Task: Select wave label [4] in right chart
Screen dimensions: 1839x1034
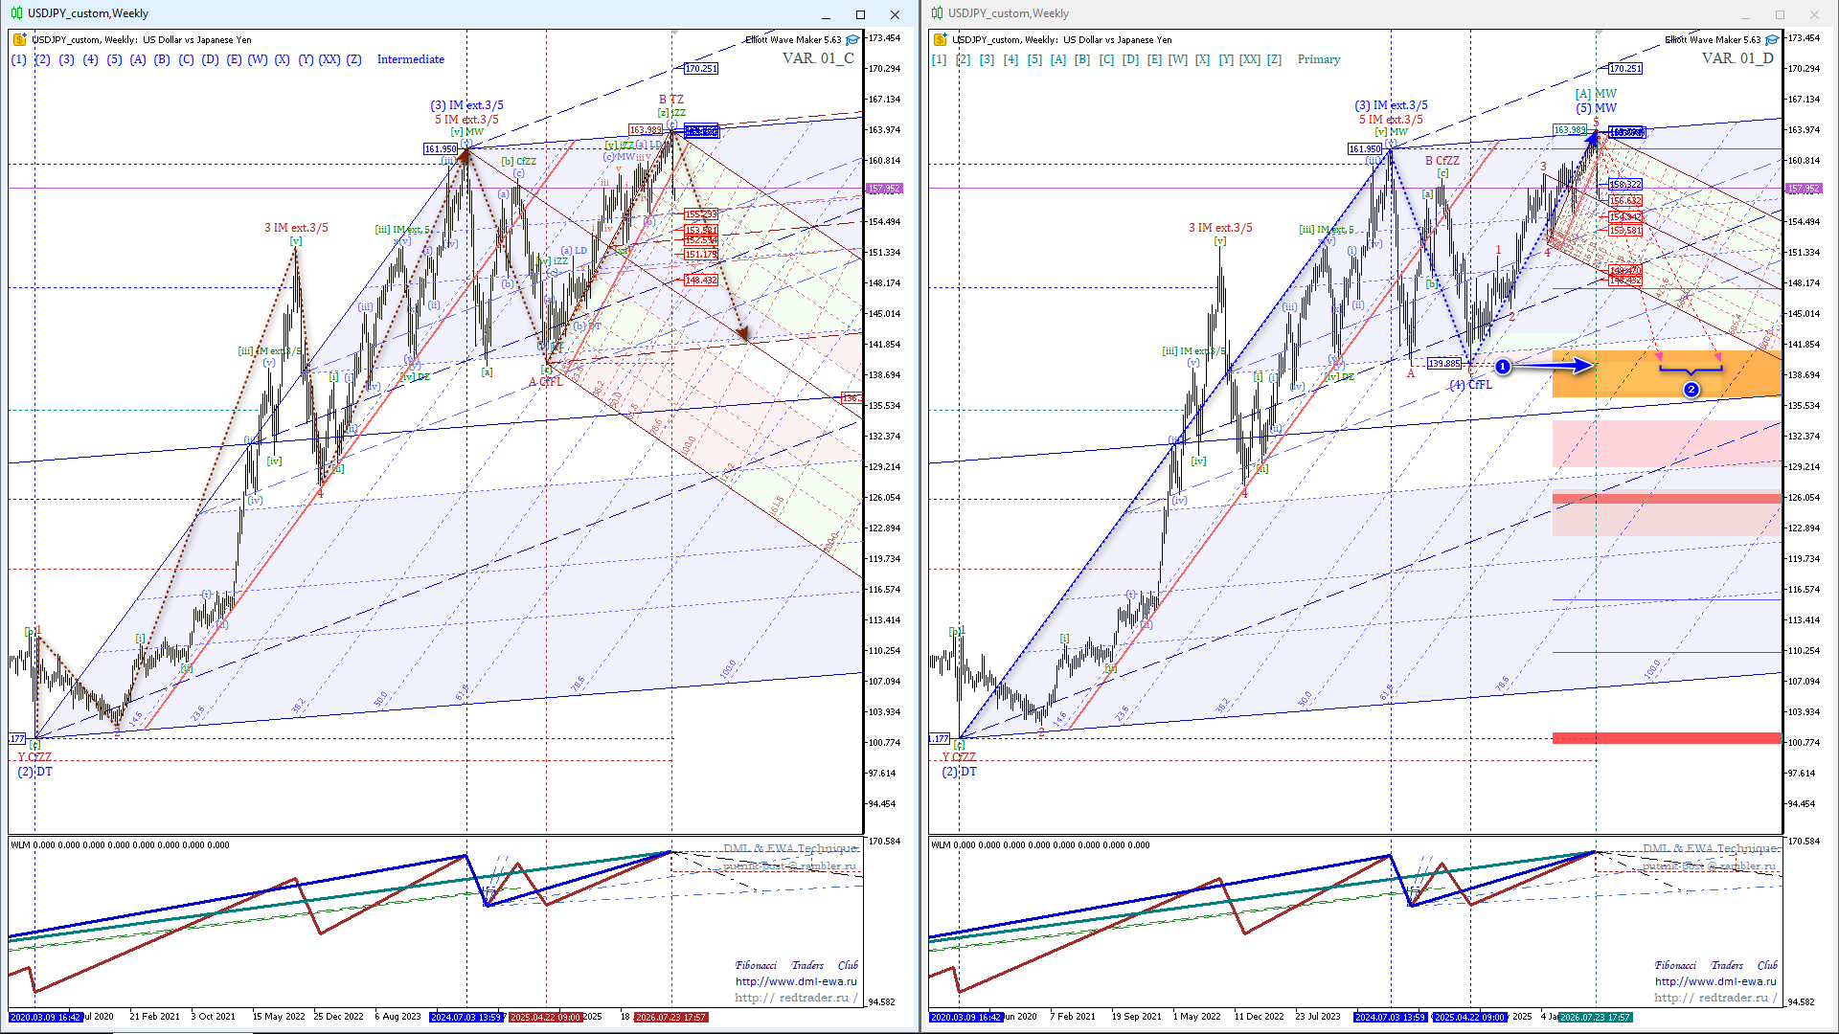Action: pos(1010,59)
